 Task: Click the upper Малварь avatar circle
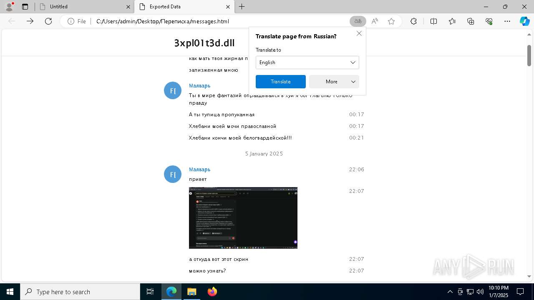(173, 90)
